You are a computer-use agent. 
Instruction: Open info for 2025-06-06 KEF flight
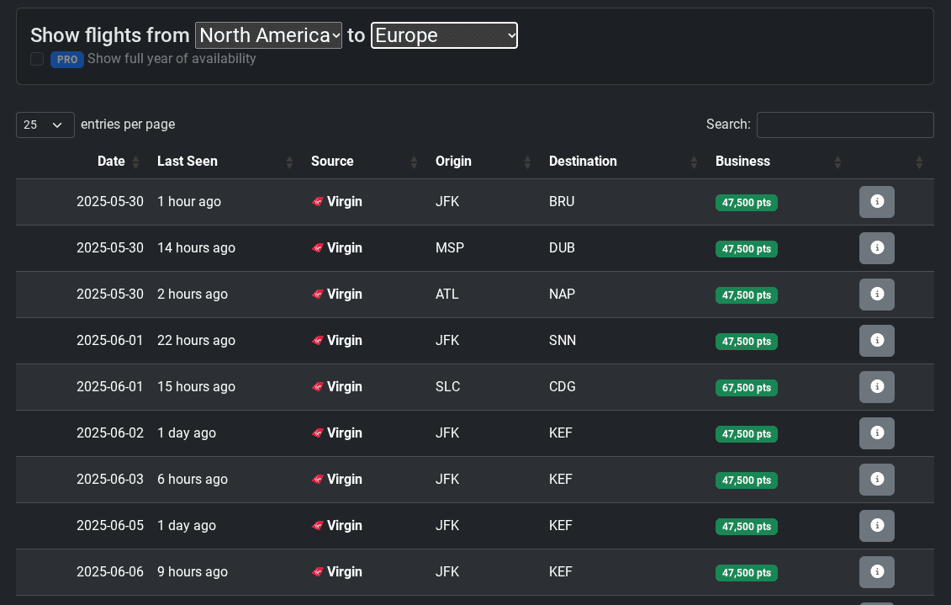[876, 572]
